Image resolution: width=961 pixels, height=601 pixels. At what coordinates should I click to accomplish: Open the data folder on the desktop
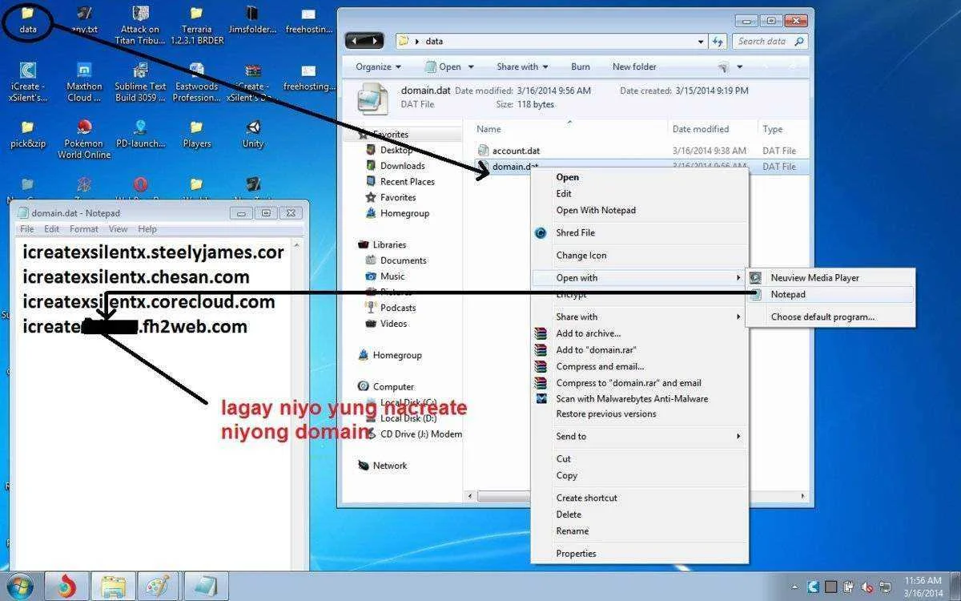[28, 19]
